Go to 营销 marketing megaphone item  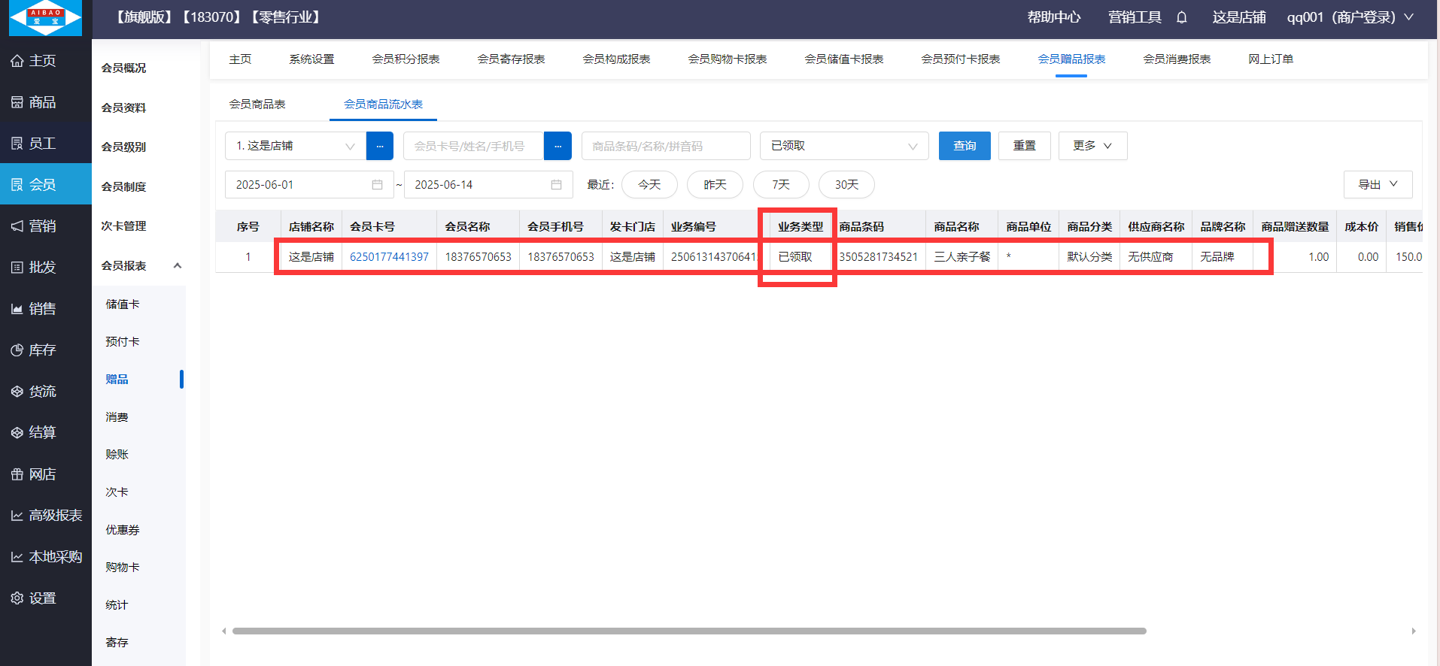click(x=34, y=226)
